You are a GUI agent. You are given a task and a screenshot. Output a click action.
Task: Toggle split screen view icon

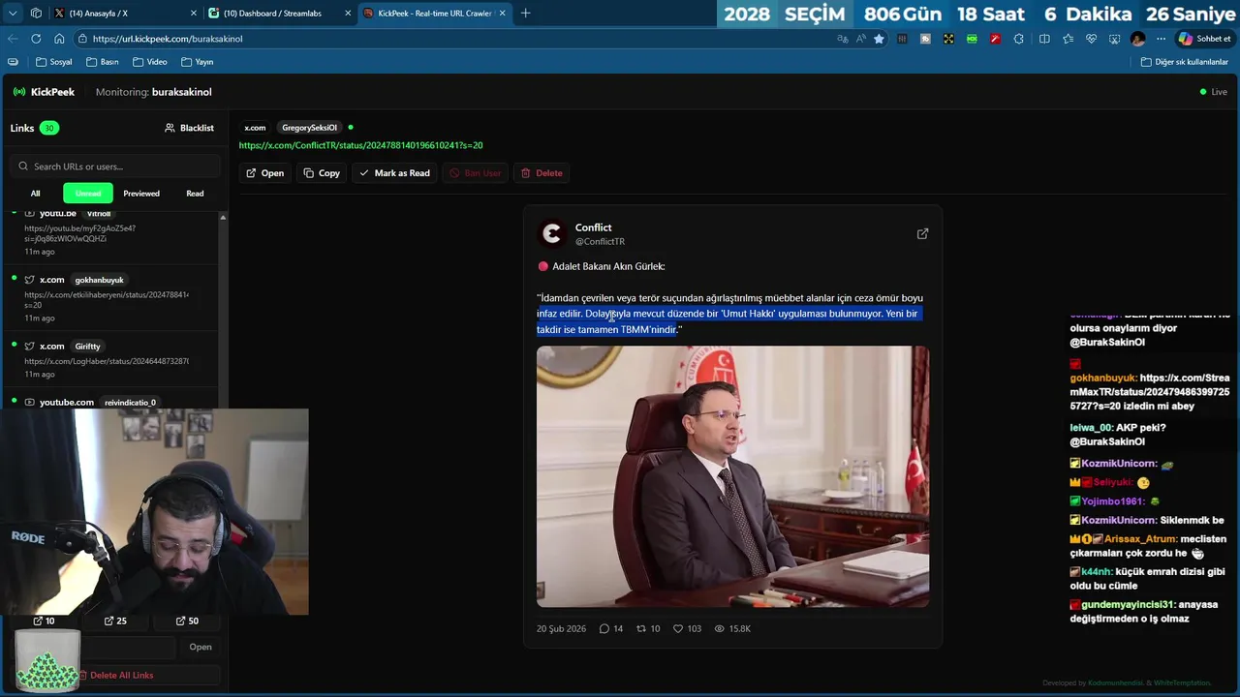[x=1044, y=39]
